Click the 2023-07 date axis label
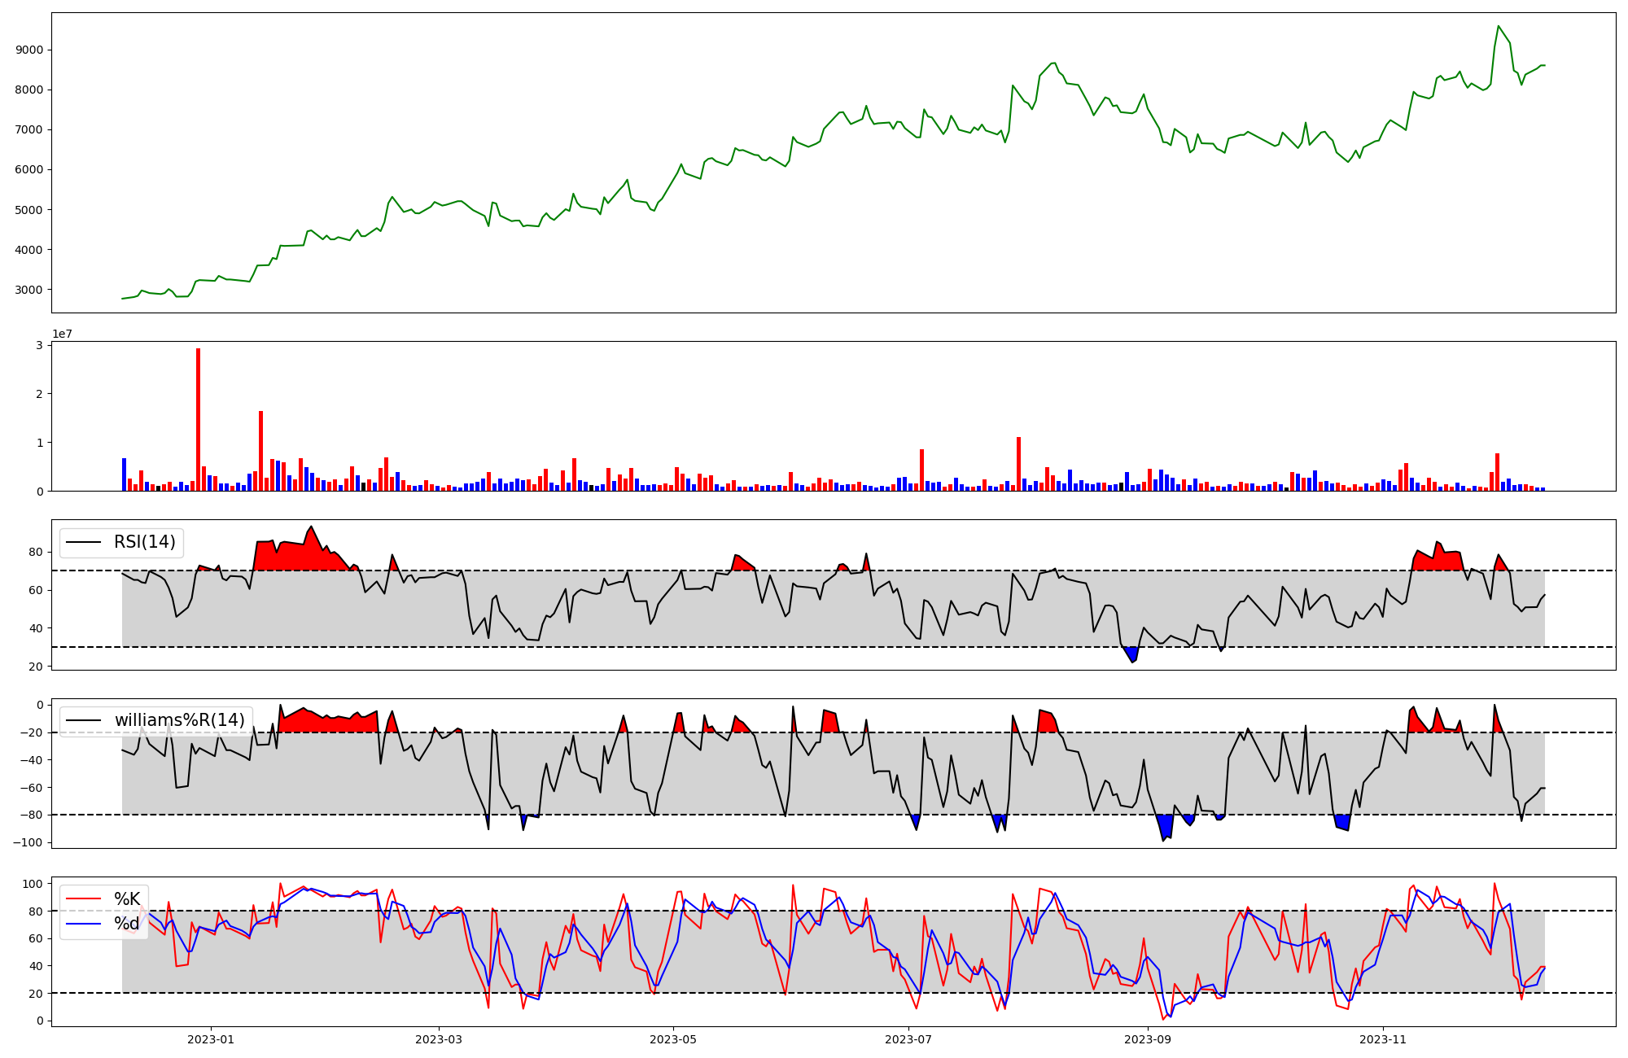The image size is (1628, 1058). 908,1038
